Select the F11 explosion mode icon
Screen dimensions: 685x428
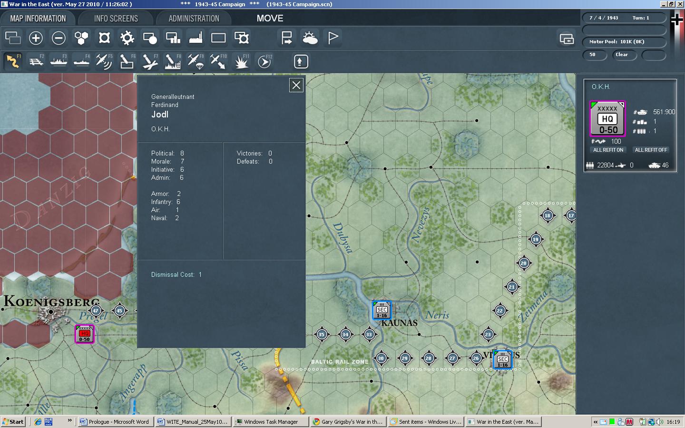click(x=241, y=61)
